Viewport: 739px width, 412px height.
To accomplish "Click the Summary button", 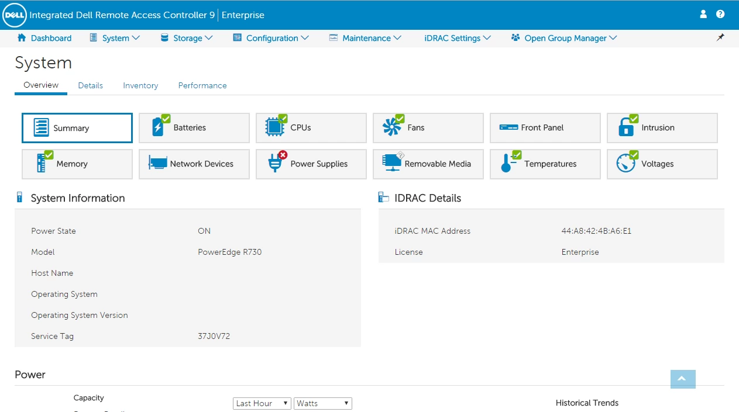I will click(77, 128).
